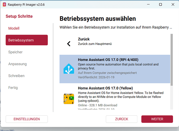Viewport: 179px width, 131px height.
Task: Click the back chevron arrow icon
Action: [69, 44]
